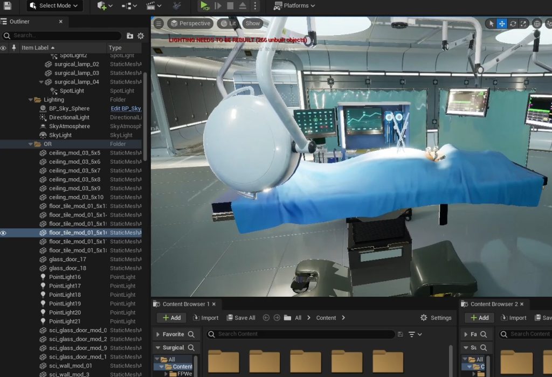Click the create folder icon in Outliner

(130, 36)
